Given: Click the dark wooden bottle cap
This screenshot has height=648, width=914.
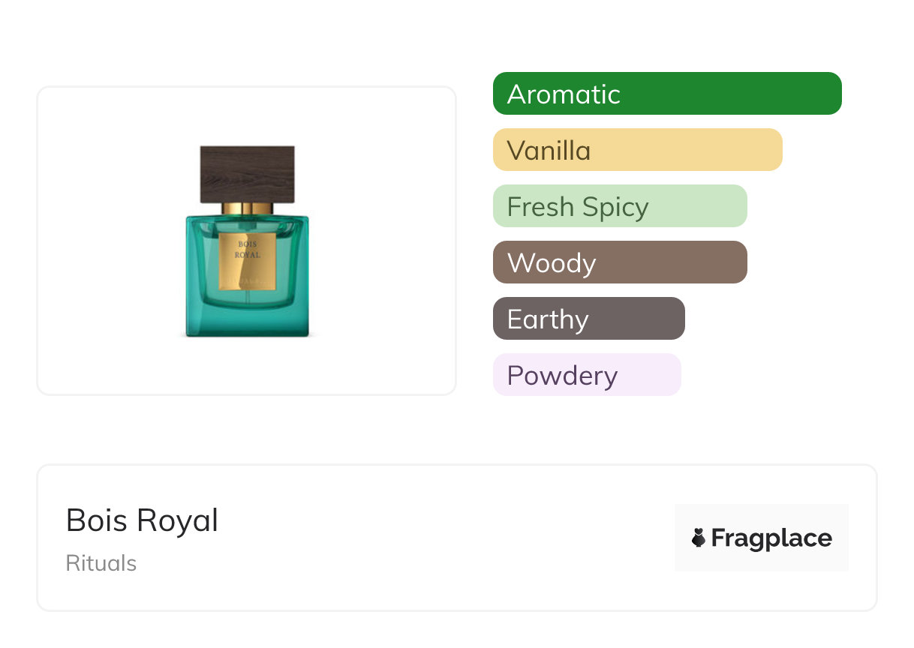Looking at the screenshot, I should [x=247, y=174].
